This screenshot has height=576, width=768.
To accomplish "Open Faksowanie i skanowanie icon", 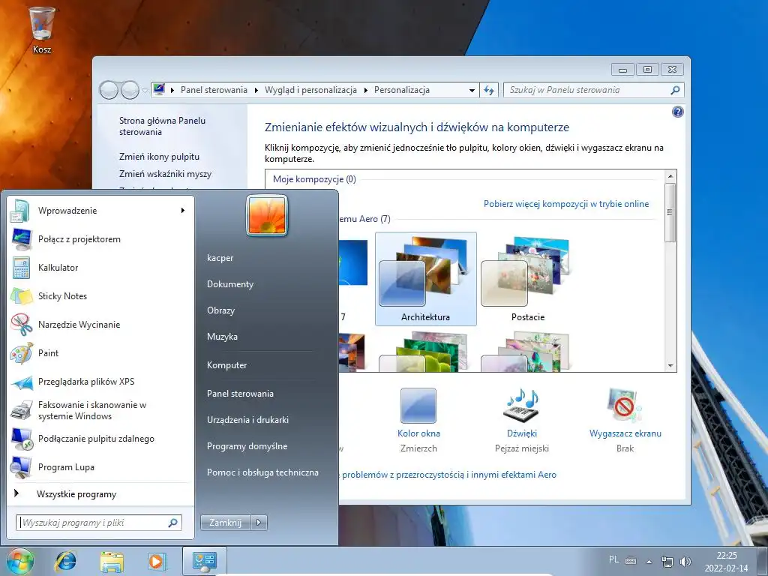I will coord(20,410).
